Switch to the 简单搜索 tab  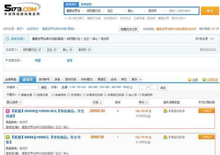tap(86, 4)
